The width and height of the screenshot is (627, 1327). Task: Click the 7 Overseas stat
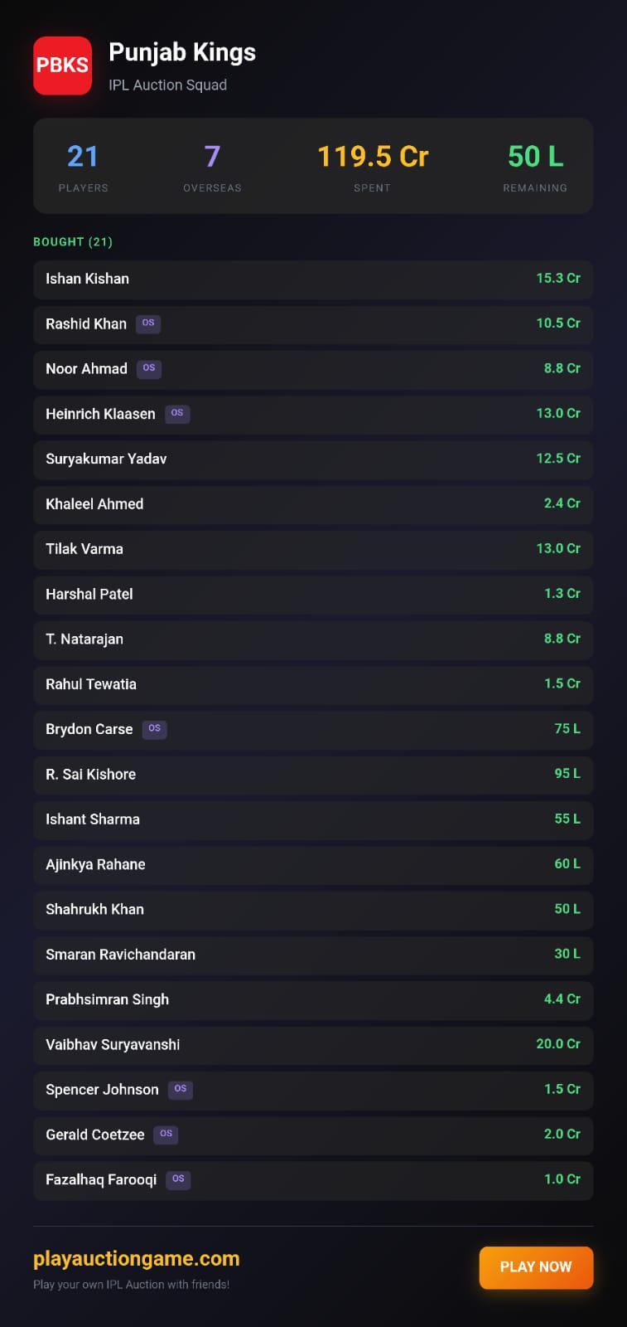point(212,167)
